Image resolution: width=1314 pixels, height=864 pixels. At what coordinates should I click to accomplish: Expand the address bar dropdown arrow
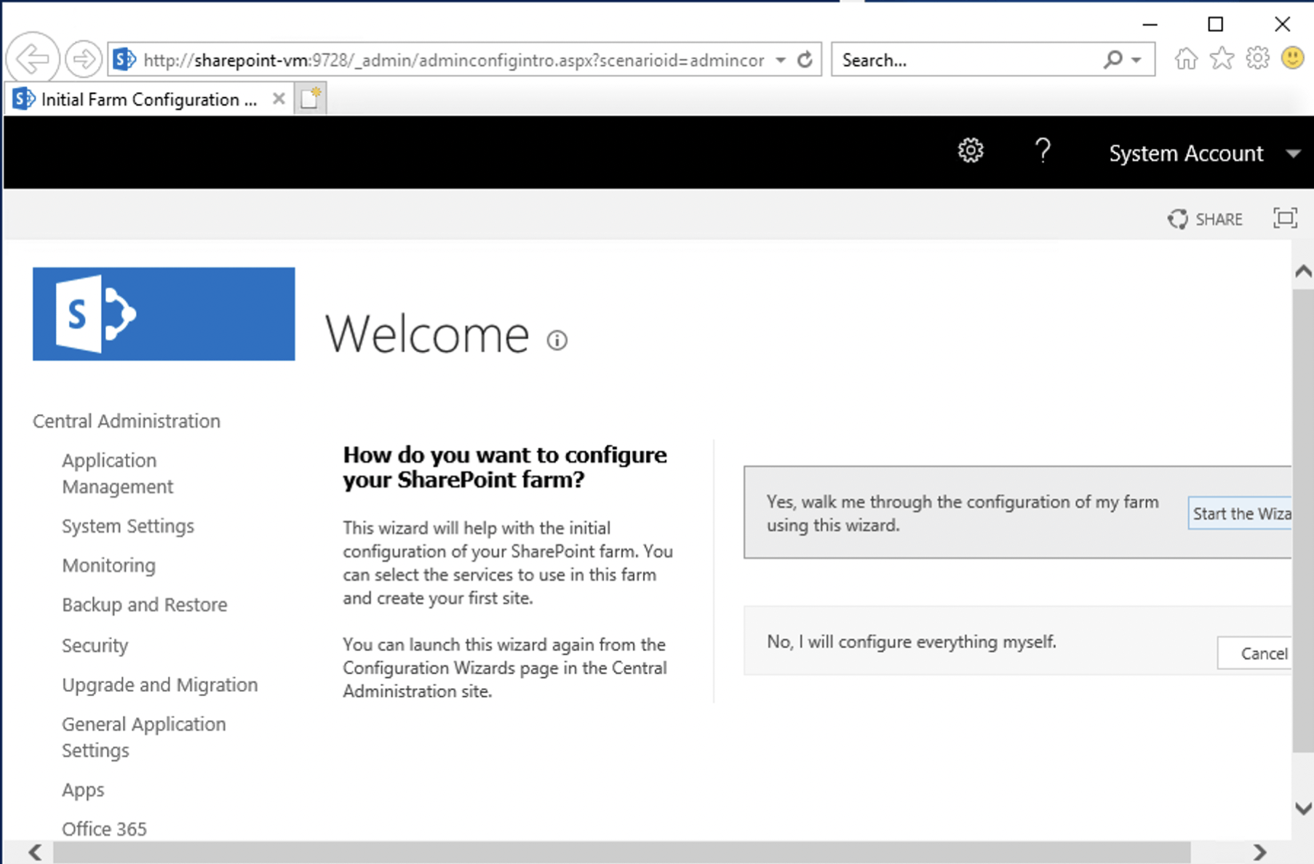click(x=781, y=60)
